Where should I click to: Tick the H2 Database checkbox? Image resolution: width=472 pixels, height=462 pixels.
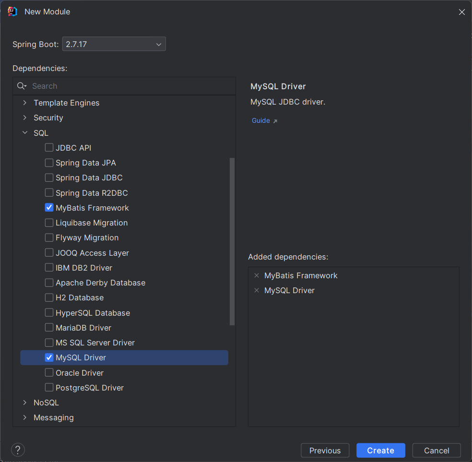click(49, 297)
